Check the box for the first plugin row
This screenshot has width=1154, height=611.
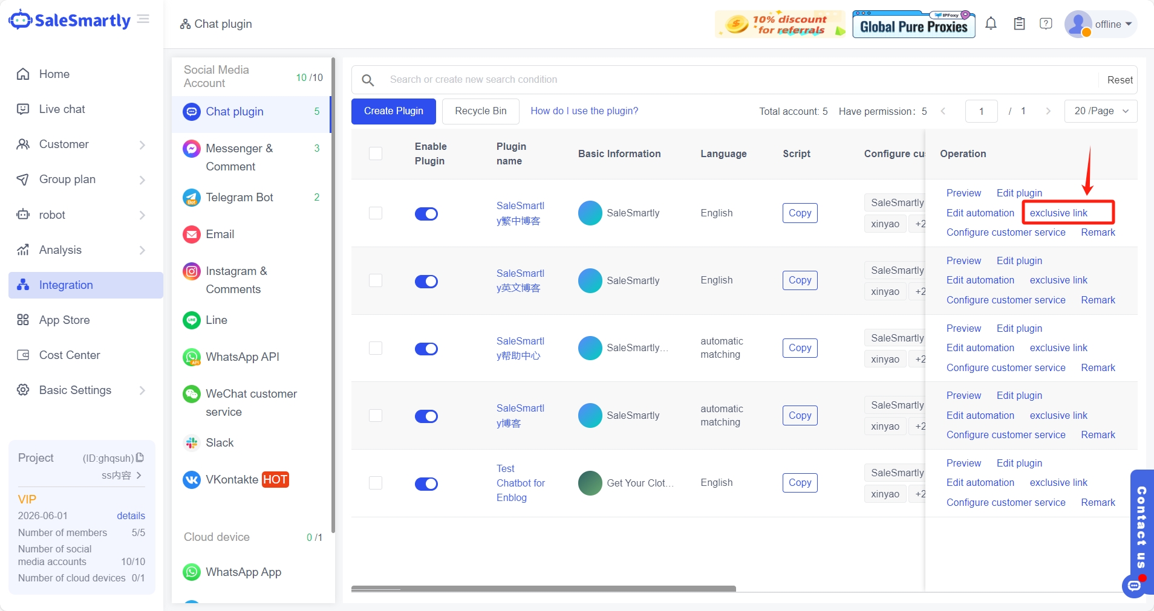coord(376,213)
